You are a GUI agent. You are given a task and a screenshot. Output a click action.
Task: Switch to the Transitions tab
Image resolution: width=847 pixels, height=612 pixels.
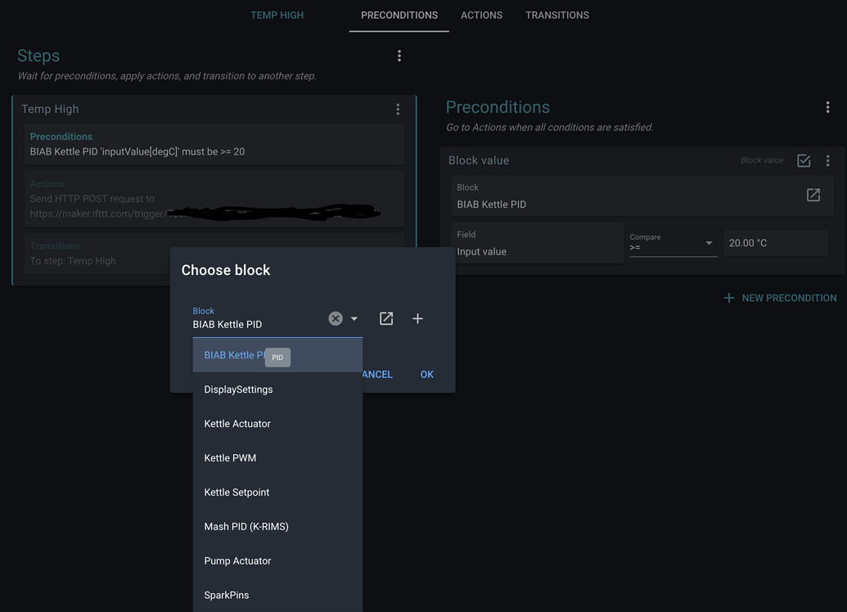pyautogui.click(x=556, y=16)
